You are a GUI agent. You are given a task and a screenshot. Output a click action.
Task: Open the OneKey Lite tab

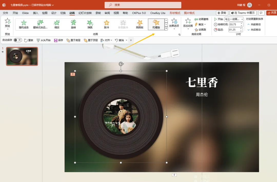pyautogui.click(x=158, y=13)
